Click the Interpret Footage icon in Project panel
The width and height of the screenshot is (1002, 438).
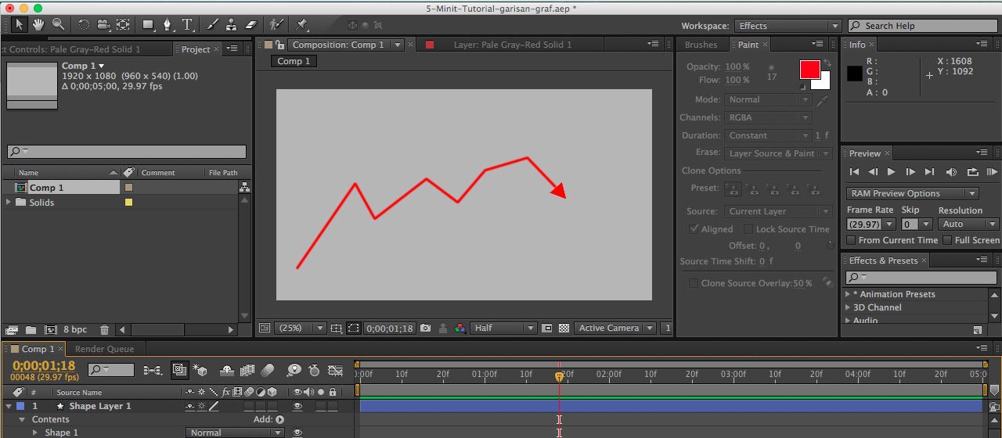tap(12, 330)
